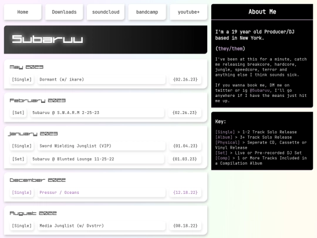317x238 pixels.
Task: Click the About Me panel header
Action: 262,12
